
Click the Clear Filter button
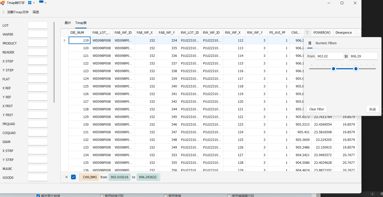(x=317, y=109)
